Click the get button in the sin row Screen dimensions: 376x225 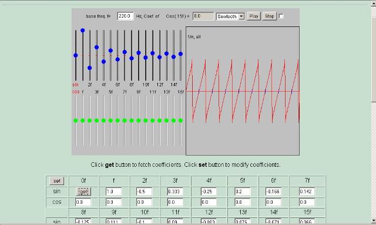(83, 192)
